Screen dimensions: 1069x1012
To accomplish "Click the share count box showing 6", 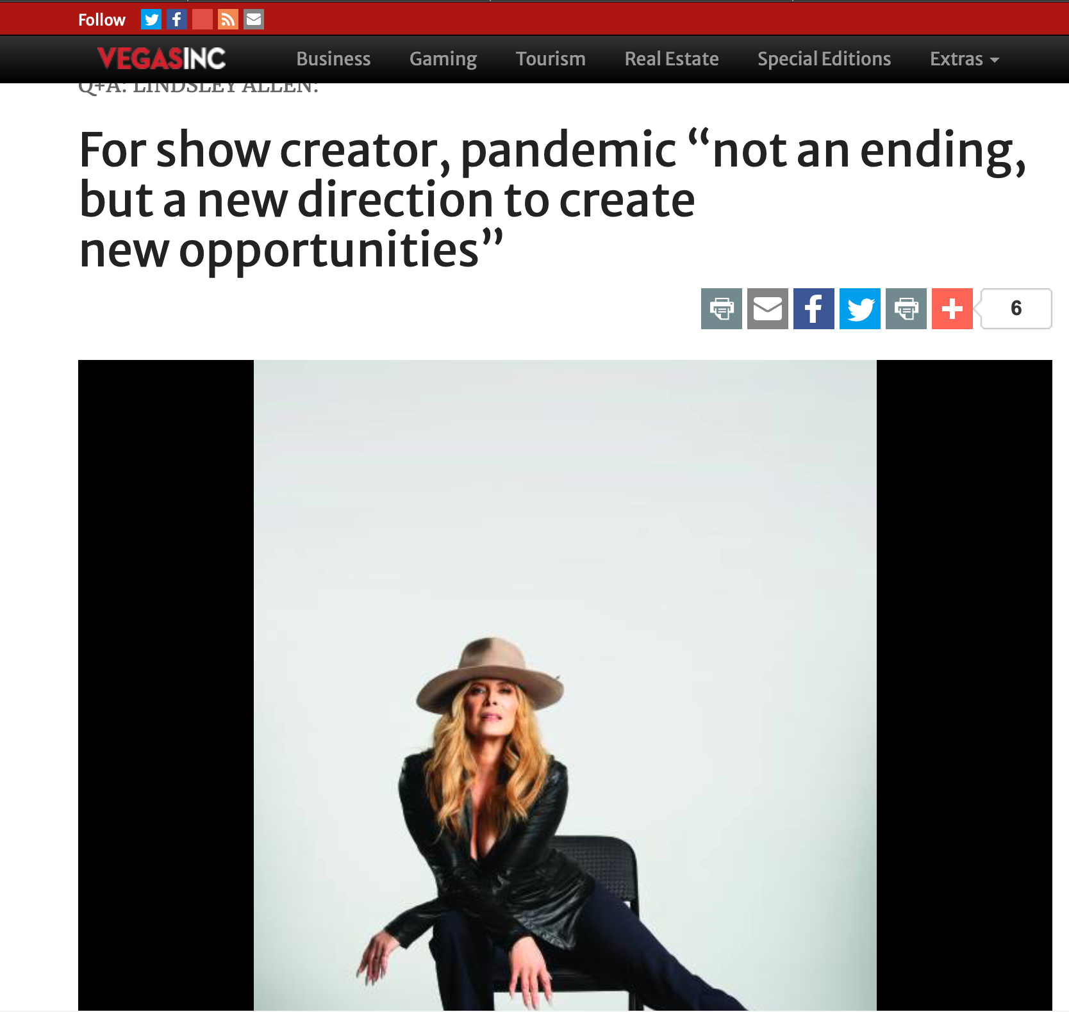I will tap(1016, 309).
